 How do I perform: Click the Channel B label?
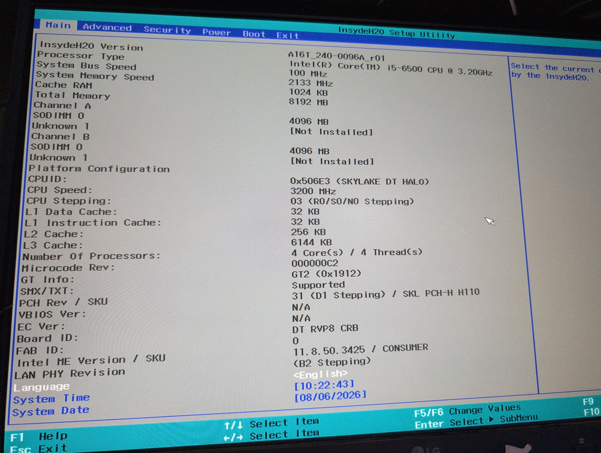point(61,136)
